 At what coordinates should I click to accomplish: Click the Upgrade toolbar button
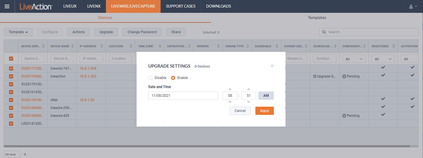106,32
